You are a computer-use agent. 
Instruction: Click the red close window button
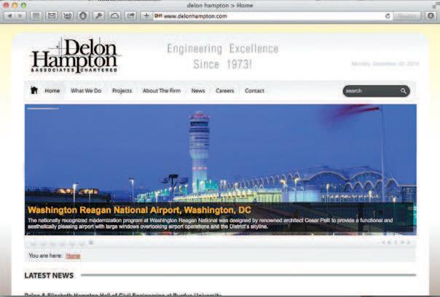point(6,5)
